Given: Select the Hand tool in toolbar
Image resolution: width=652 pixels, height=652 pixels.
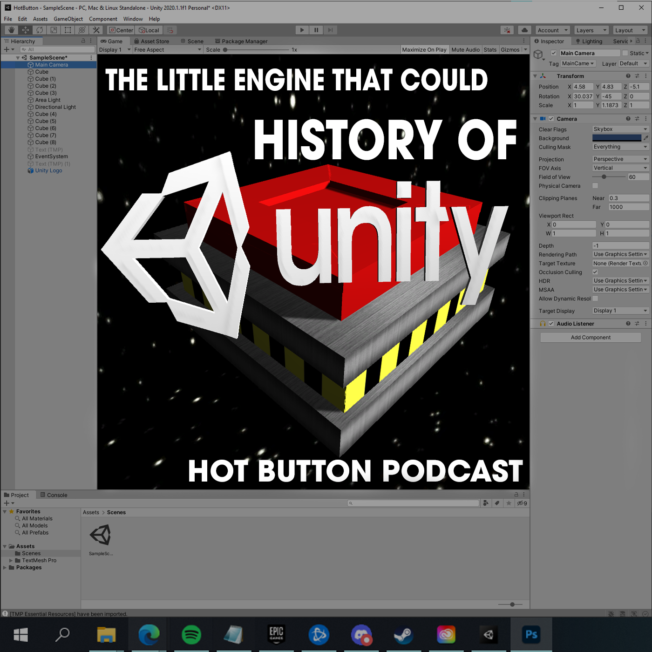Looking at the screenshot, I should [11, 30].
